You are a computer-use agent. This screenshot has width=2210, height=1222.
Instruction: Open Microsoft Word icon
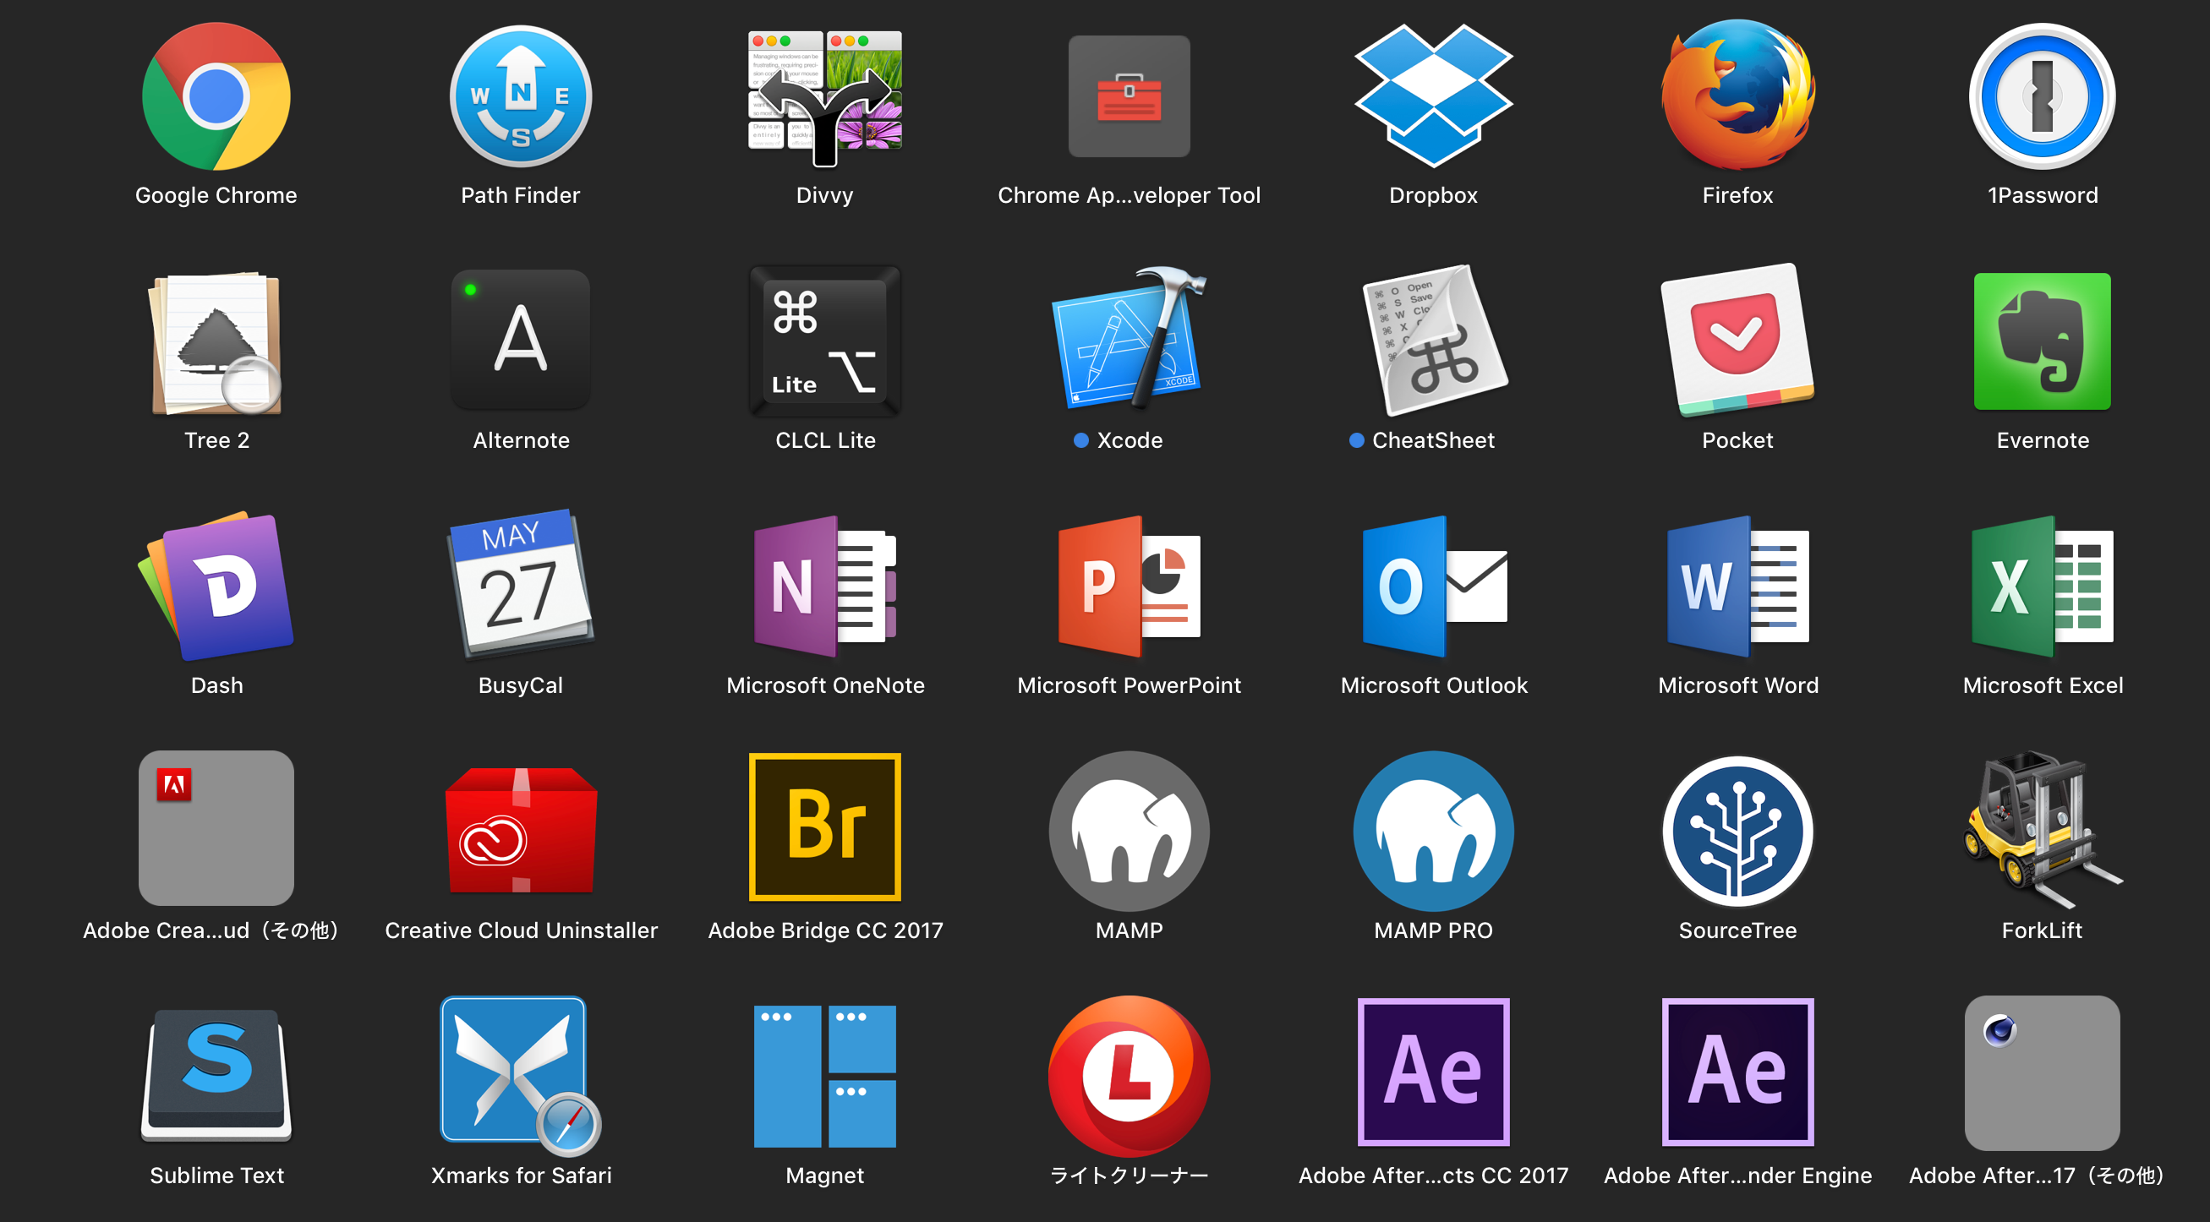click(1738, 586)
